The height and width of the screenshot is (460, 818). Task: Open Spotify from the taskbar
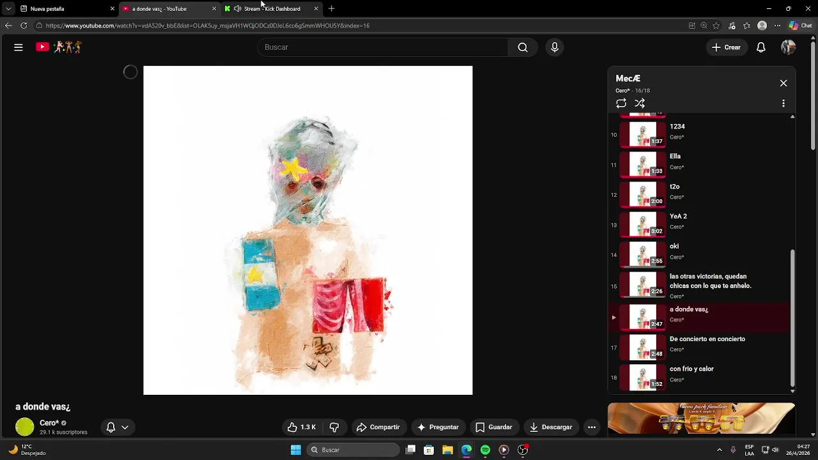click(485, 450)
